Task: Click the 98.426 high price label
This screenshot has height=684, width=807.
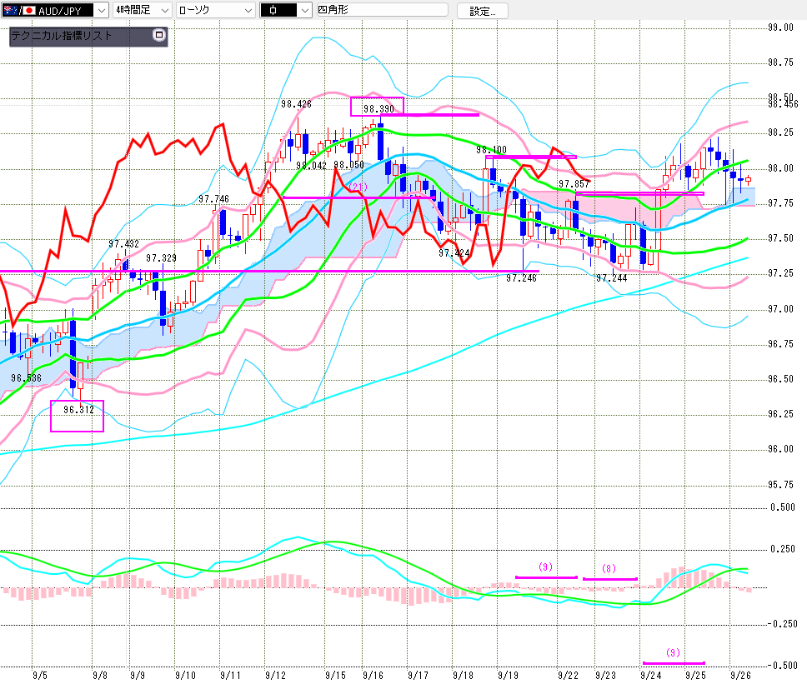Action: (x=296, y=104)
